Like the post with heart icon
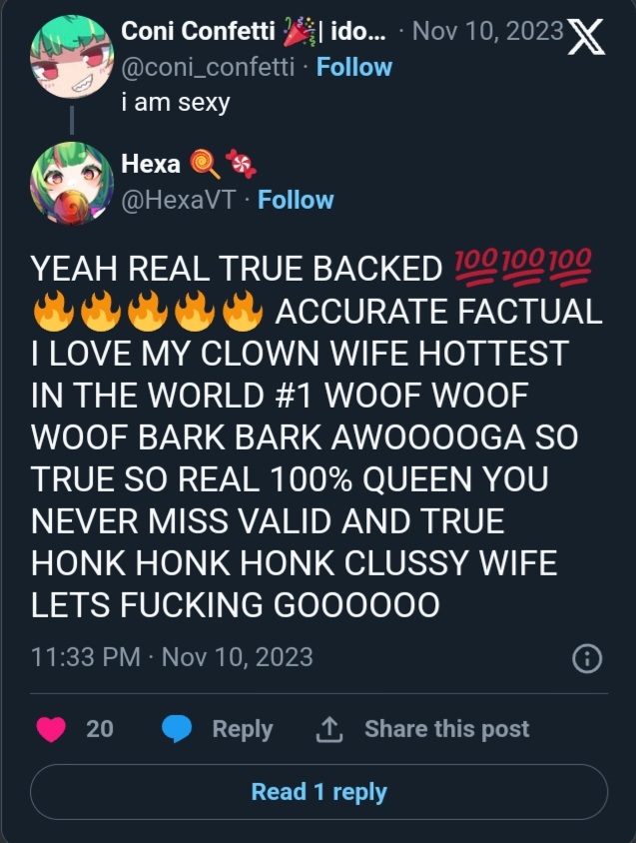Screen dimensions: 636x843 51,729
